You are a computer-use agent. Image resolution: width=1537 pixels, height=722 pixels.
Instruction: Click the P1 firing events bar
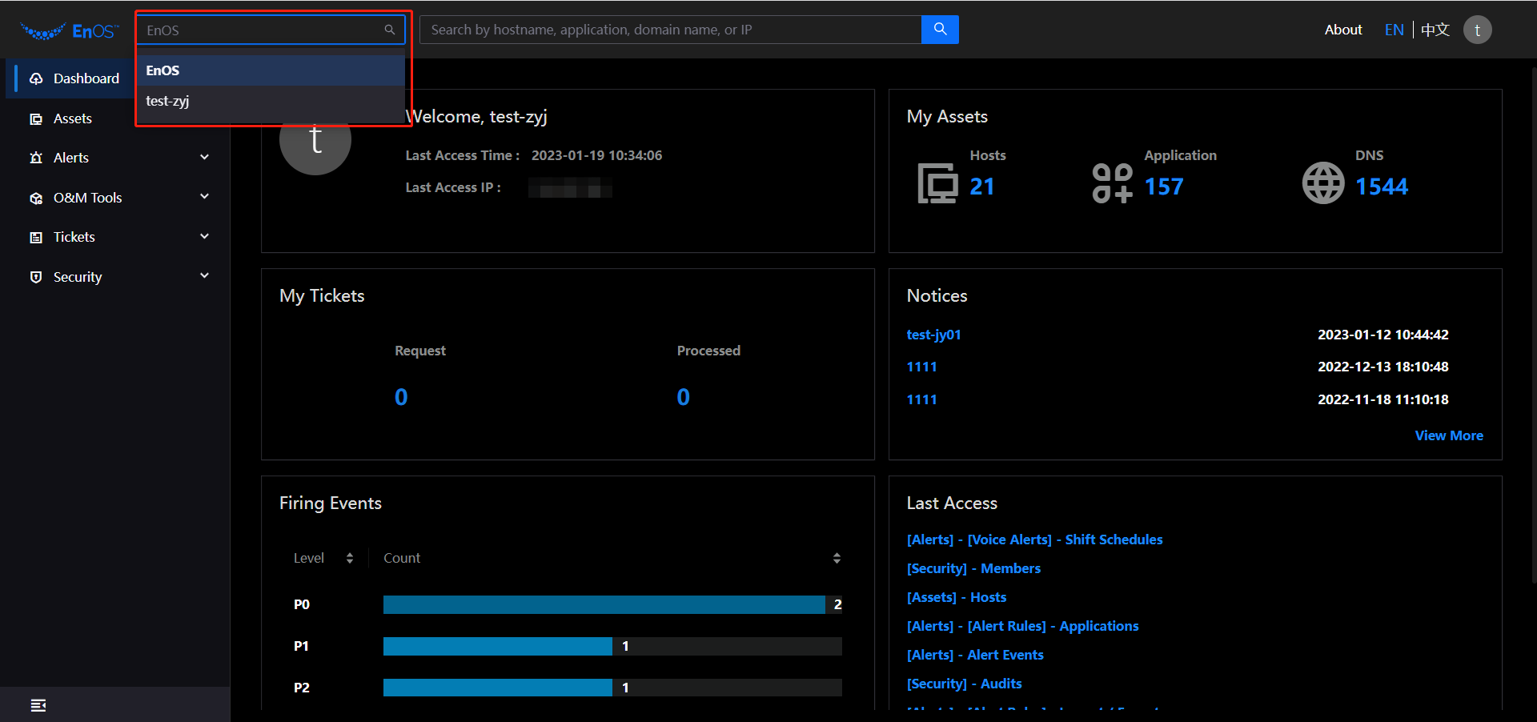498,646
